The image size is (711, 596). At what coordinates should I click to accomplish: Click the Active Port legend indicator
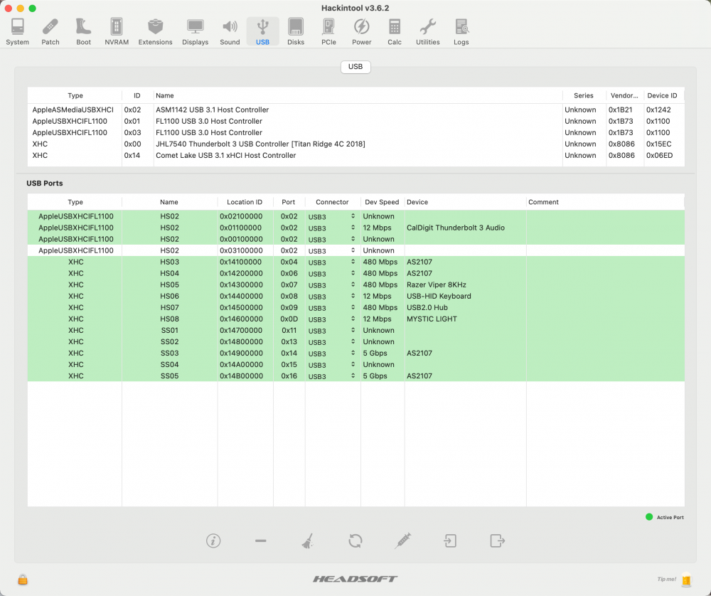point(649,517)
